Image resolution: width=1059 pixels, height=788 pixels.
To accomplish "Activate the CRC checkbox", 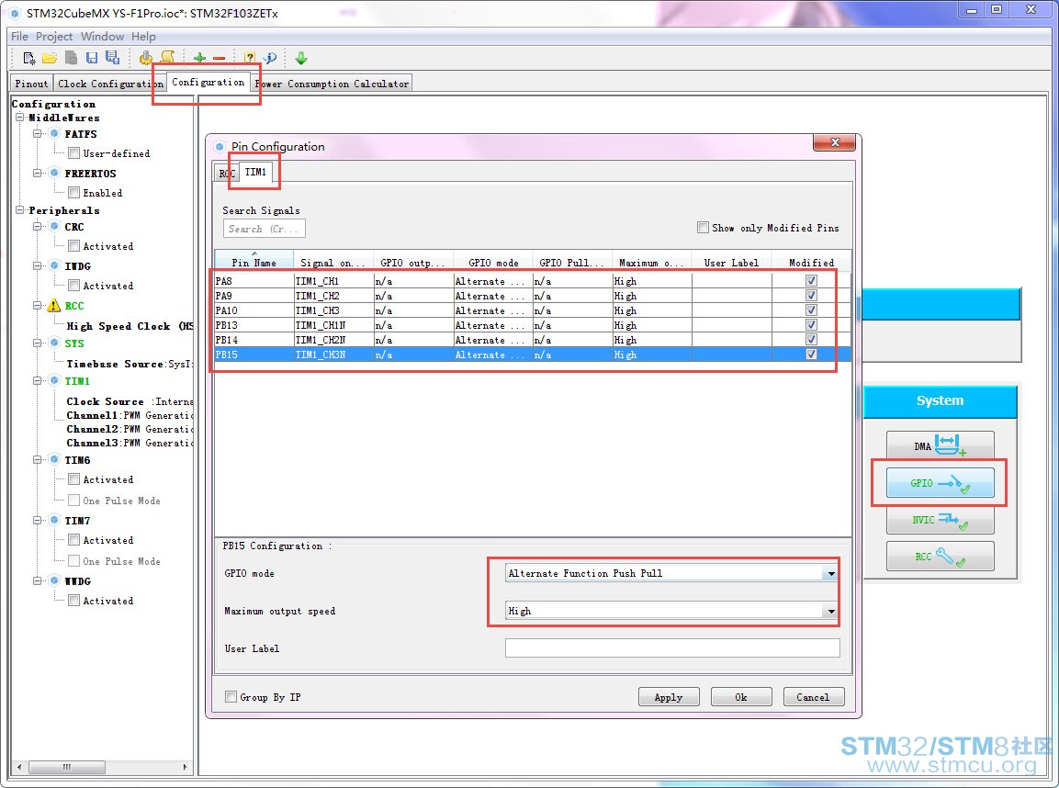I will (x=74, y=246).
